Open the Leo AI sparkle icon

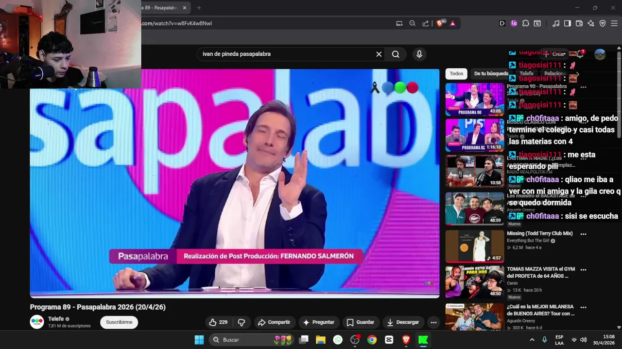(x=591, y=23)
